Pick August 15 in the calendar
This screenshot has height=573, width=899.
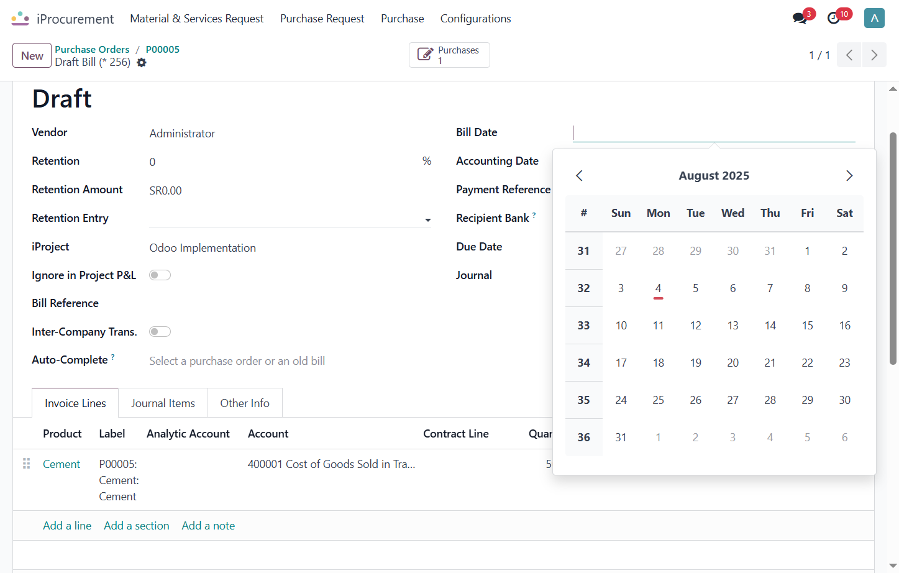click(x=808, y=326)
